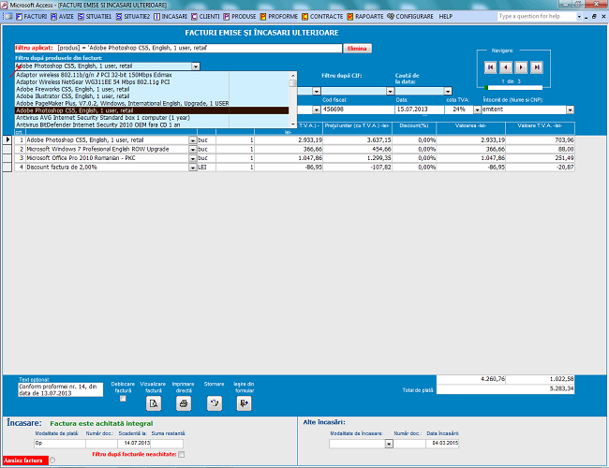Click the INCASARI menu icon
The width and height of the screenshot is (609, 468).
(x=156, y=17)
